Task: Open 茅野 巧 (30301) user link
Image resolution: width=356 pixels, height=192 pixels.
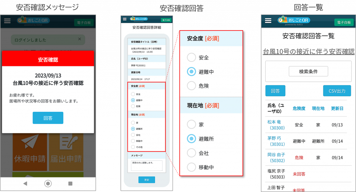Action: click(276, 141)
